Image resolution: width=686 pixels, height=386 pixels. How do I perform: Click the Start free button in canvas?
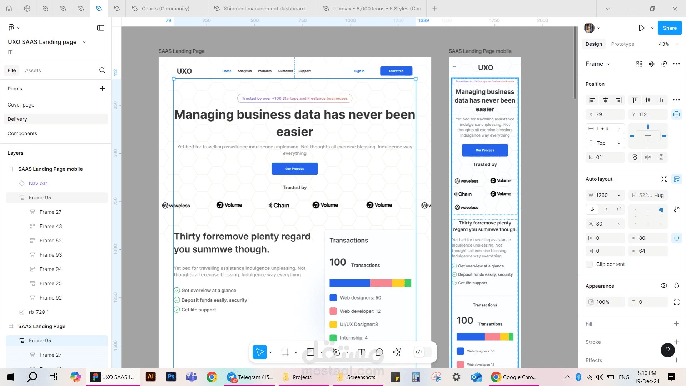pos(396,71)
